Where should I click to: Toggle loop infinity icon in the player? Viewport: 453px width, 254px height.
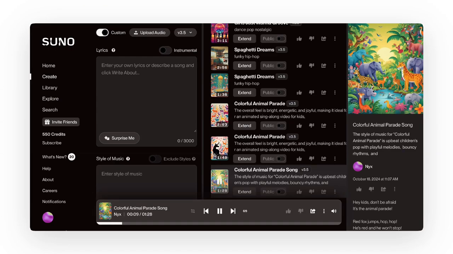pos(245,211)
